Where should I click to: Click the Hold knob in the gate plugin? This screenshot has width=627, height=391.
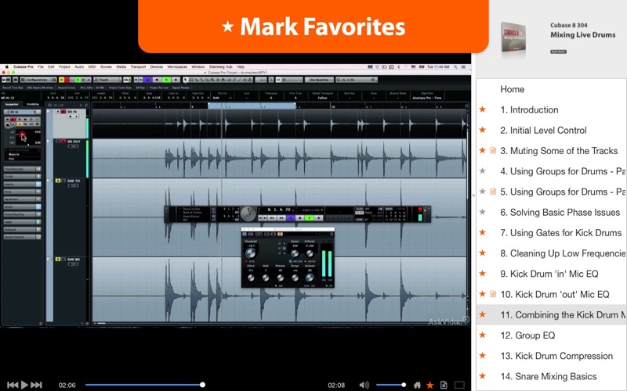coord(266,278)
